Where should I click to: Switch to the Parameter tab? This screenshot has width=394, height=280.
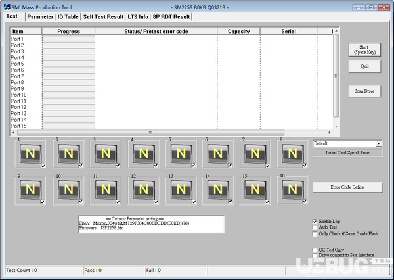(40, 17)
